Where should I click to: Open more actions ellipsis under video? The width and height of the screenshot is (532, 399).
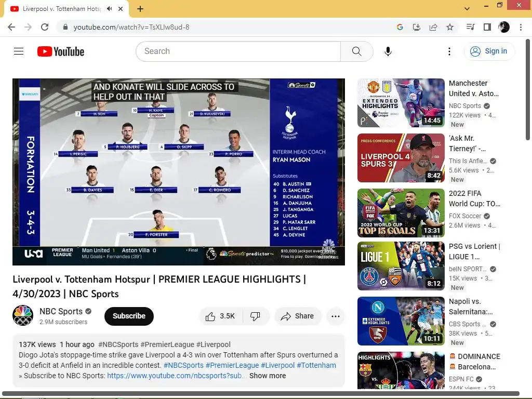coord(336,316)
